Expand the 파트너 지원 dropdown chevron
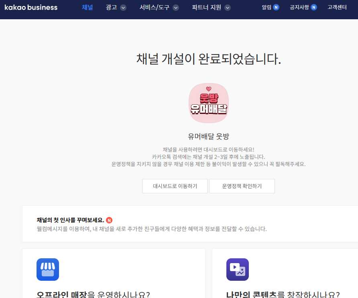Viewport: 358px width, 298px height. [x=228, y=8]
